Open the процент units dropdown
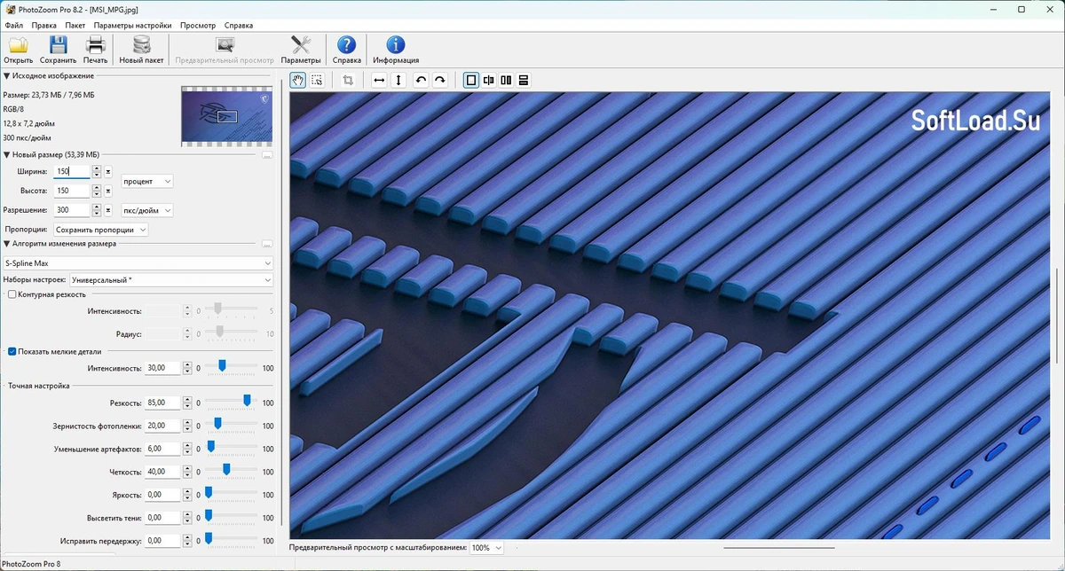Screen dimensions: 1065x571 [147, 181]
